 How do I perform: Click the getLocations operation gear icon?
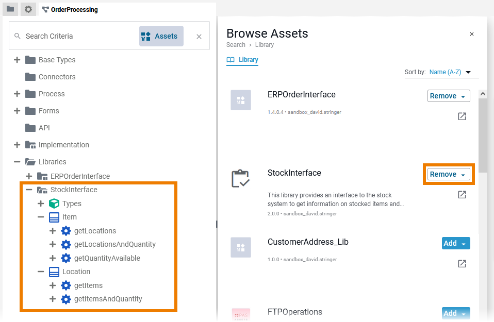[66, 231]
